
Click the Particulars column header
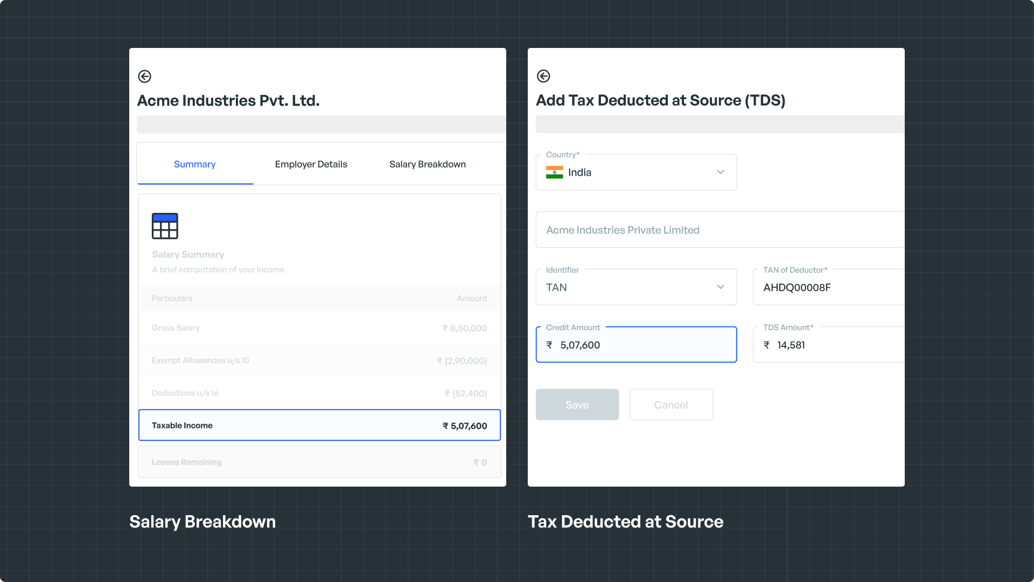[172, 299]
